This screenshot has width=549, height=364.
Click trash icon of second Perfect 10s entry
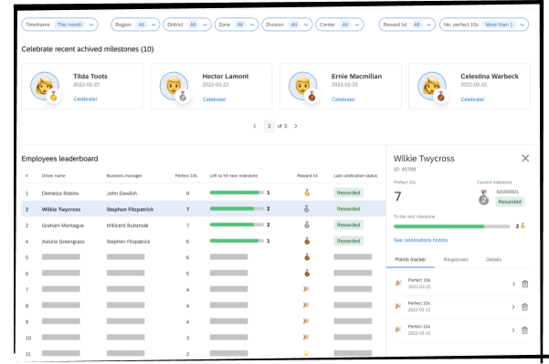tap(524, 307)
